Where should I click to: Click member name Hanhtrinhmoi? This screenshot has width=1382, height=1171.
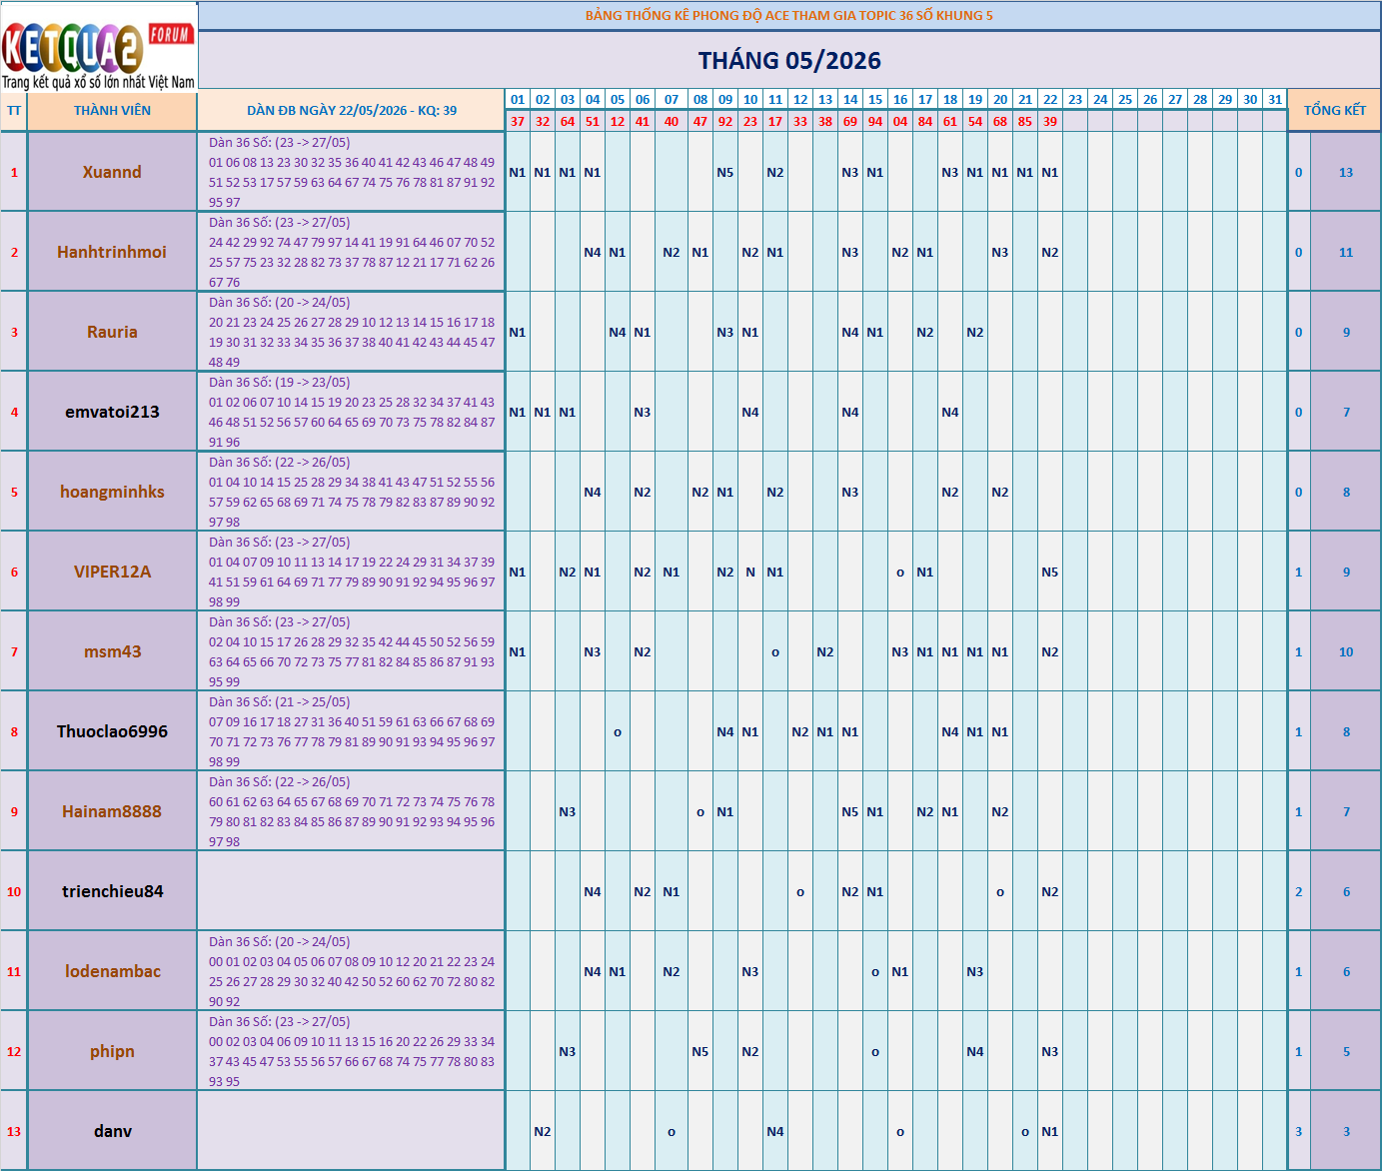pyautogui.click(x=112, y=252)
